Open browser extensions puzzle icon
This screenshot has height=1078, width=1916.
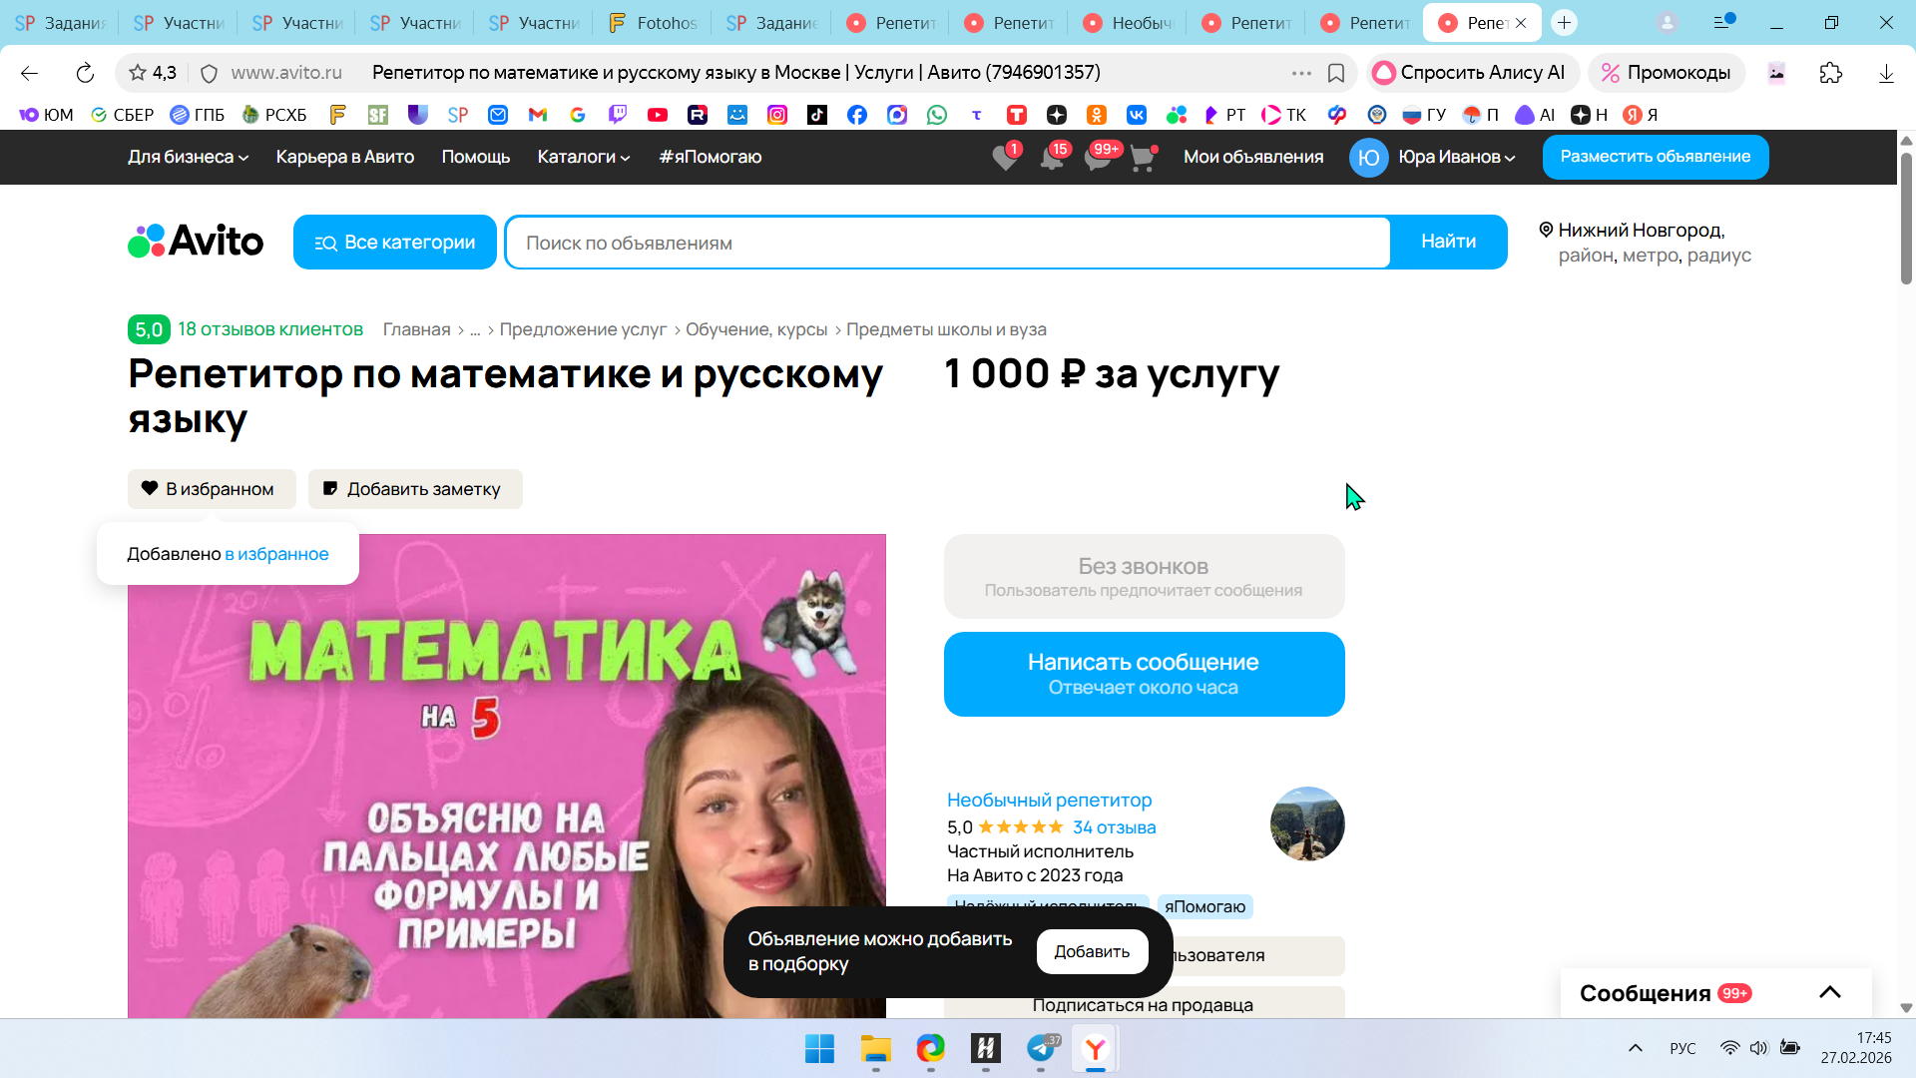tap(1830, 73)
